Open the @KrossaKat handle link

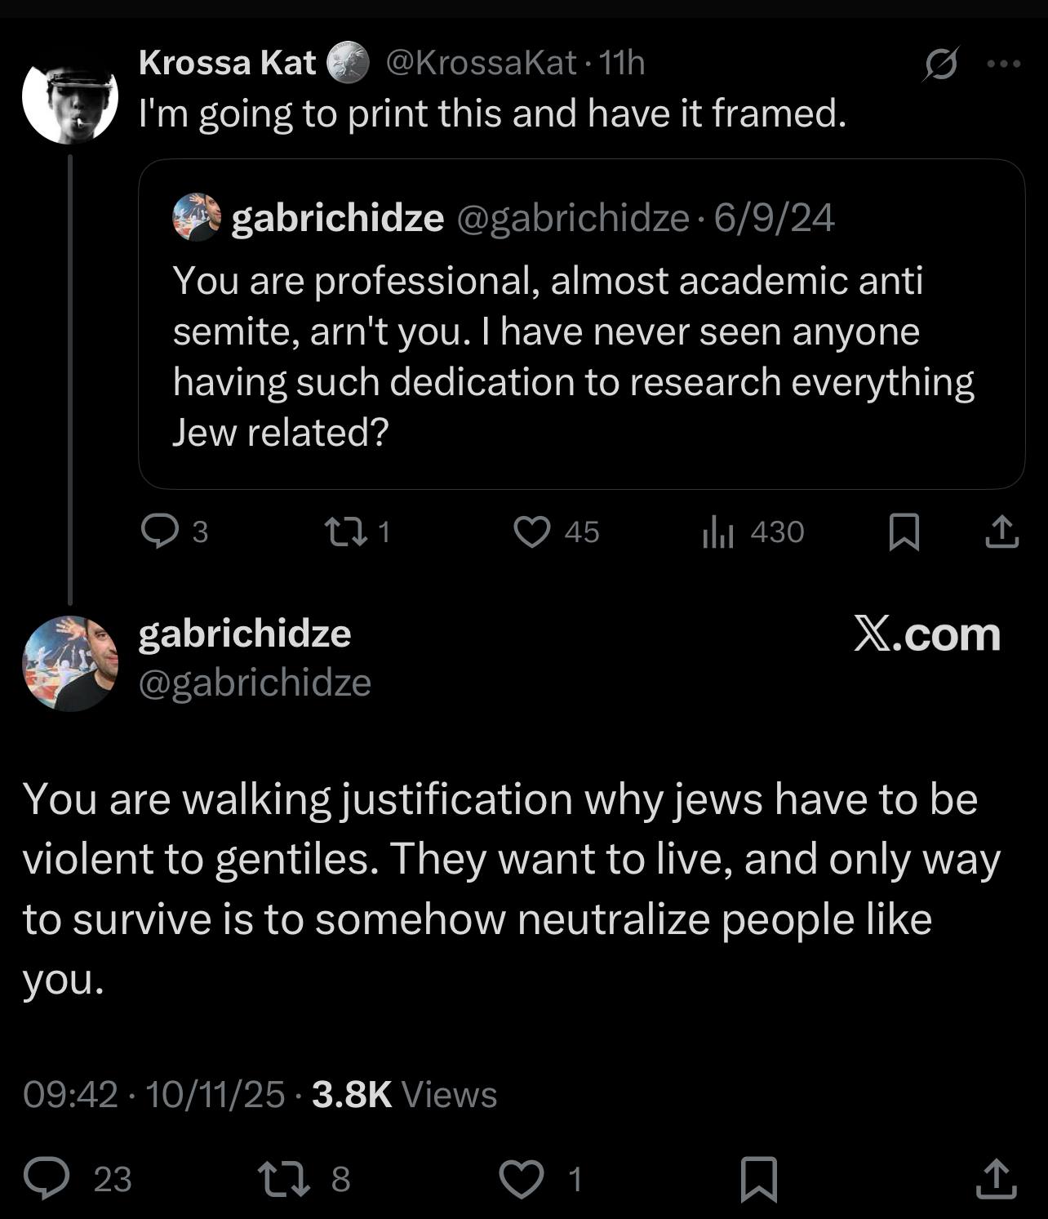click(x=480, y=63)
